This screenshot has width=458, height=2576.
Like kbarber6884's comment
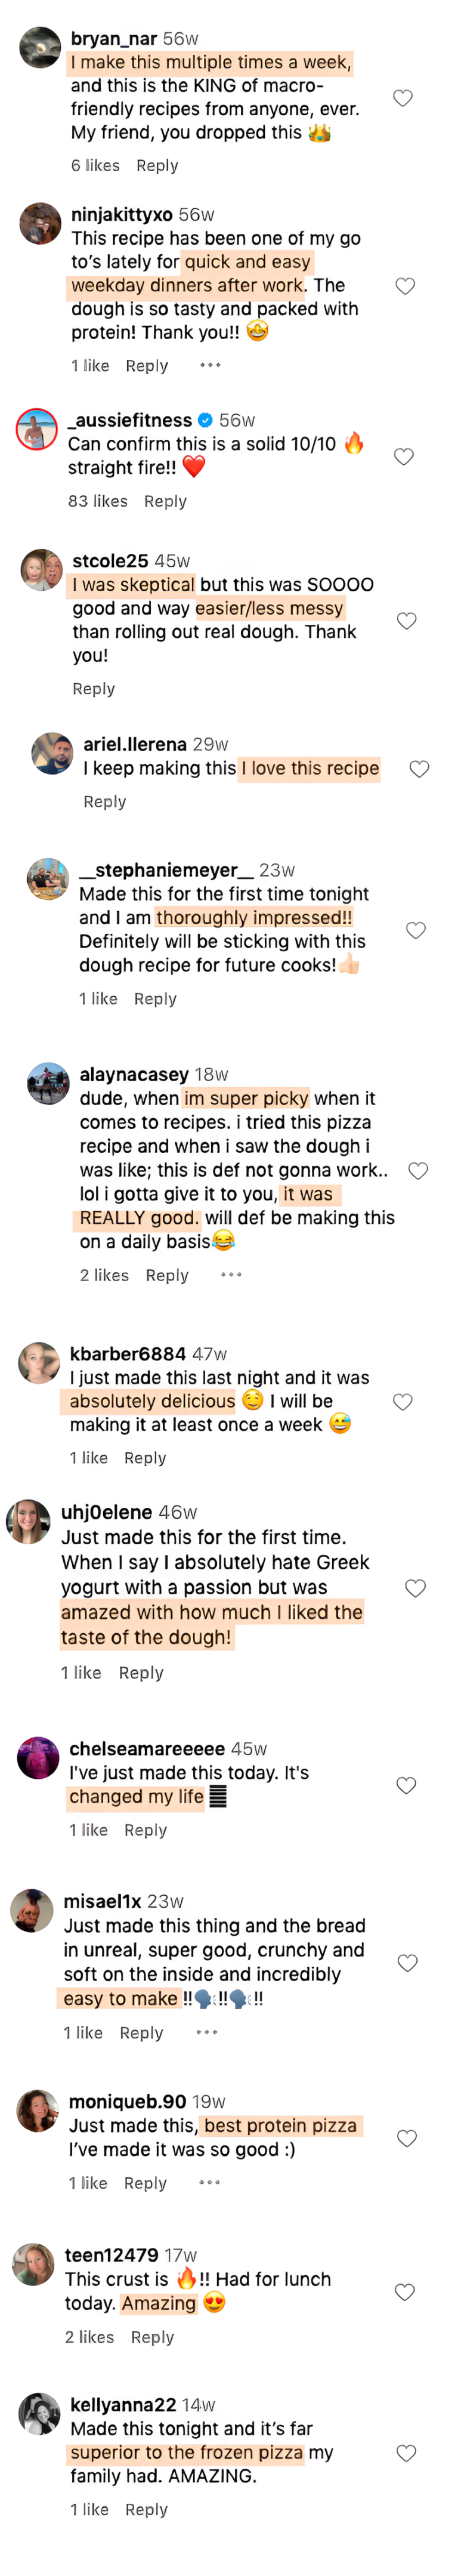(403, 1401)
